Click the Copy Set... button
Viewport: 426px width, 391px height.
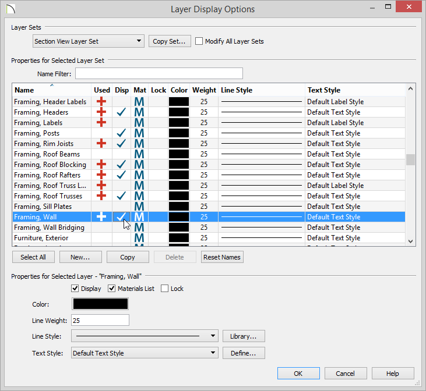click(x=170, y=41)
